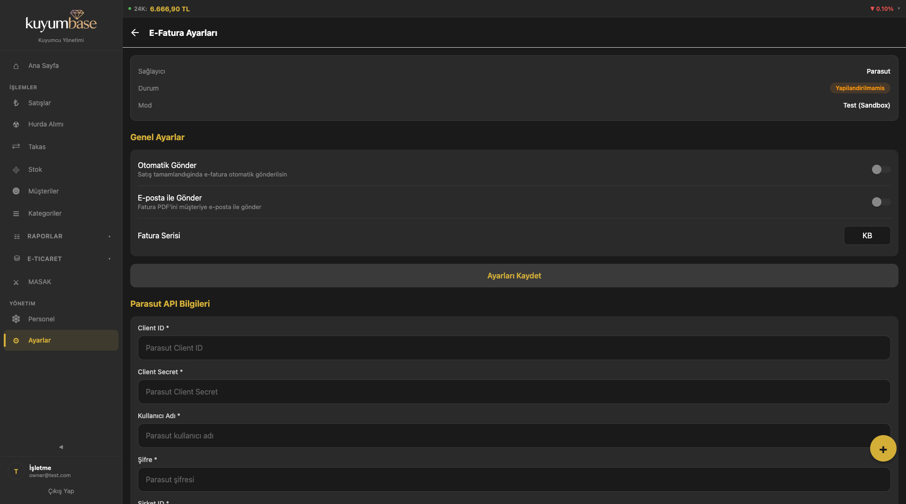Click the Fatura Serisi KB field

coord(867,235)
